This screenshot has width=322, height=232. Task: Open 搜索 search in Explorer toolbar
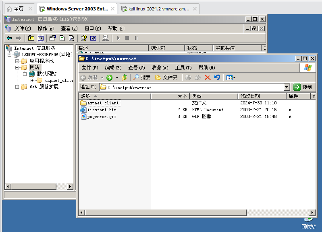coord(142,77)
